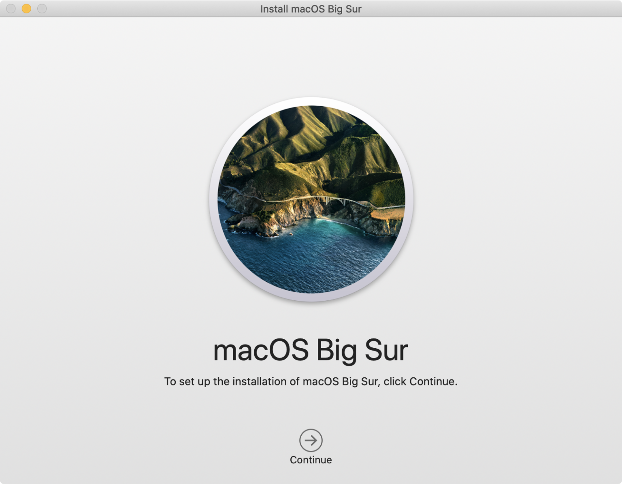Click the word Continue within the instruction text
This screenshot has height=484, width=622.
pos(433,381)
